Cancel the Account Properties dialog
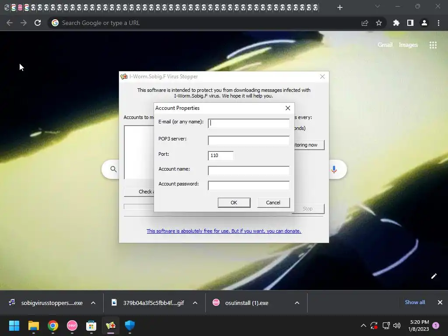This screenshot has width=448, height=336. (x=273, y=203)
